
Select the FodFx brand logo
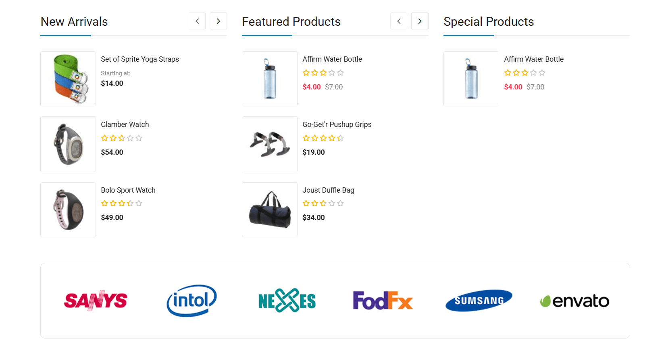point(383,301)
